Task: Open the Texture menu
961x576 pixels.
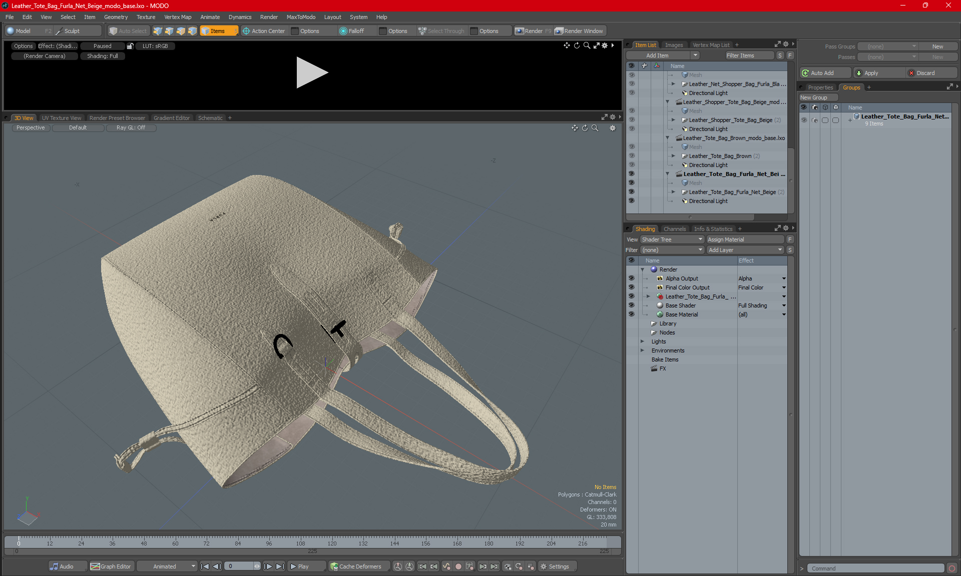Action: [x=146, y=17]
